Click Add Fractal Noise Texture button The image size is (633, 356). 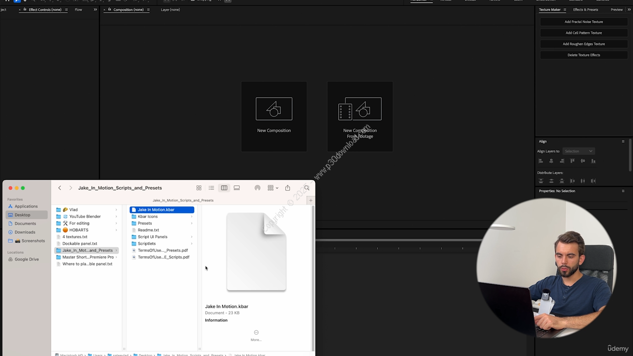(x=584, y=22)
